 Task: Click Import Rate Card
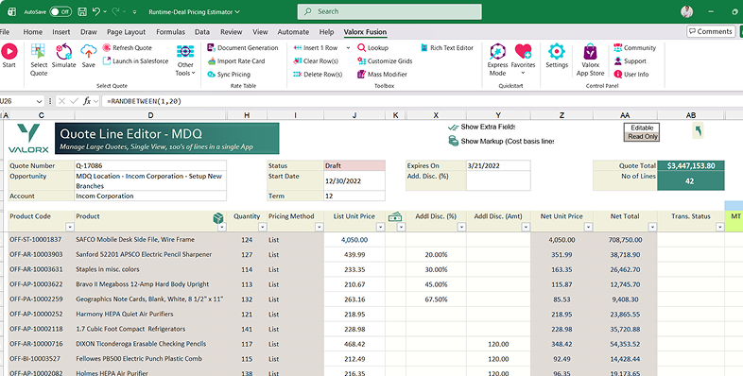(x=236, y=61)
